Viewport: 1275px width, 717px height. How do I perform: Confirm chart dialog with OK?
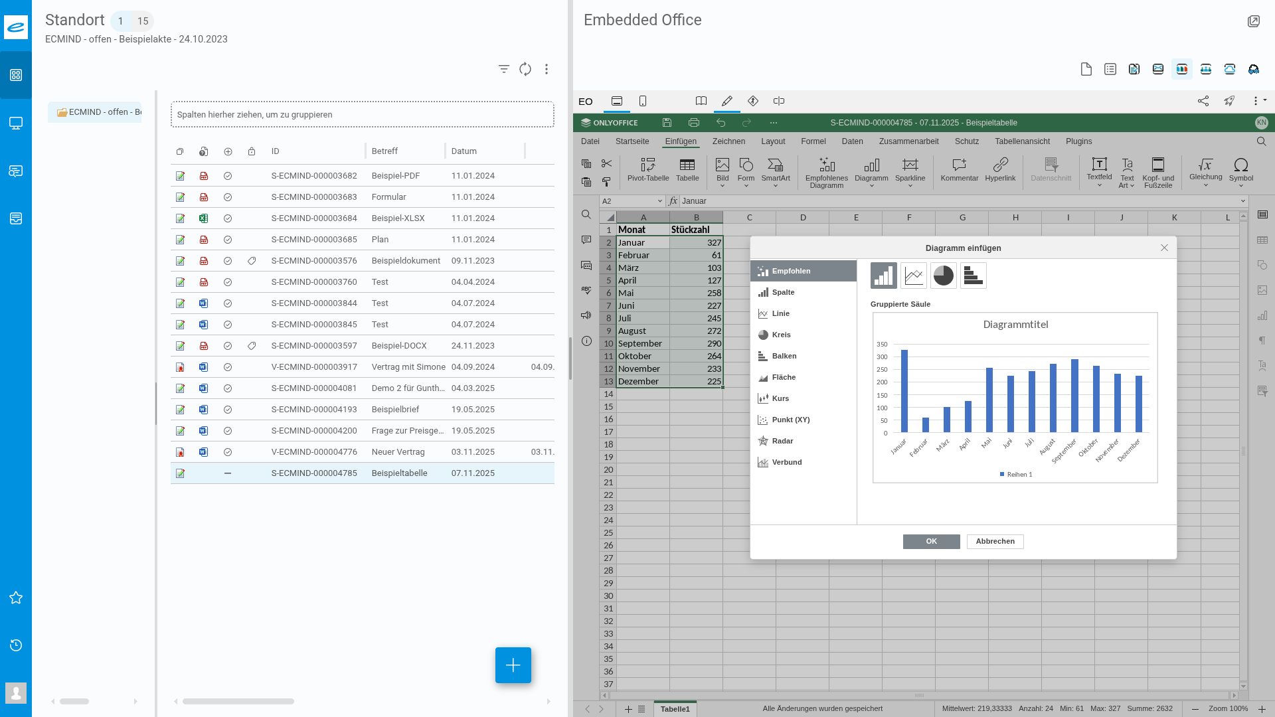coord(931,541)
